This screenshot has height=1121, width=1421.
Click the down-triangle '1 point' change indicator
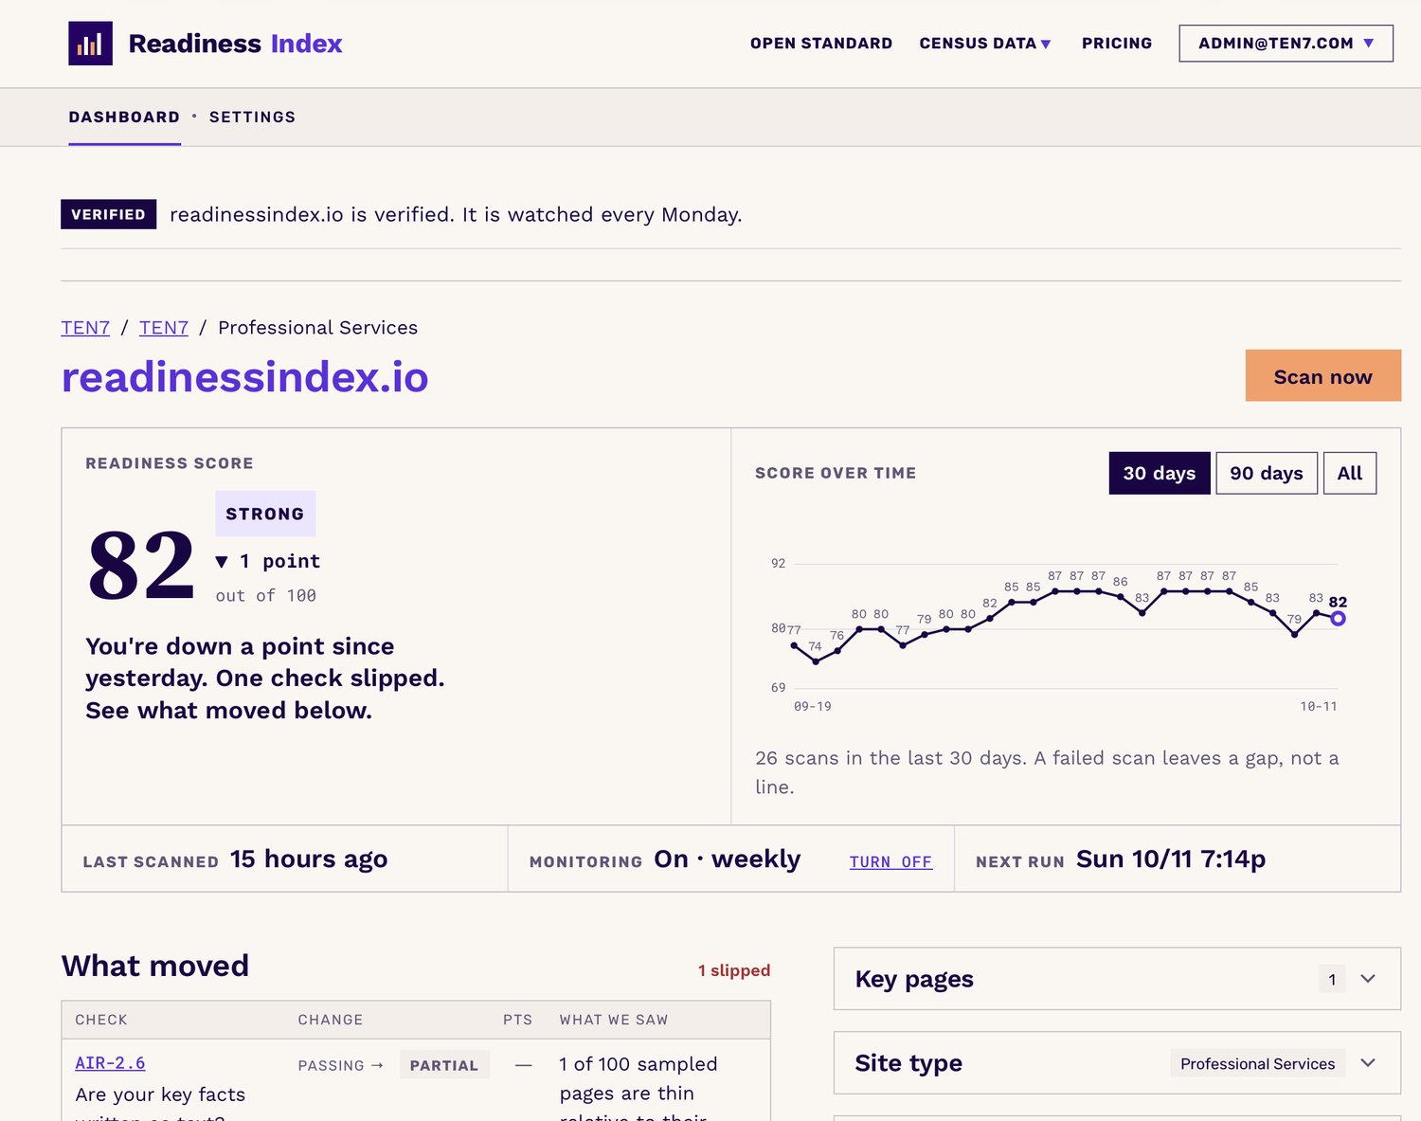point(268,561)
